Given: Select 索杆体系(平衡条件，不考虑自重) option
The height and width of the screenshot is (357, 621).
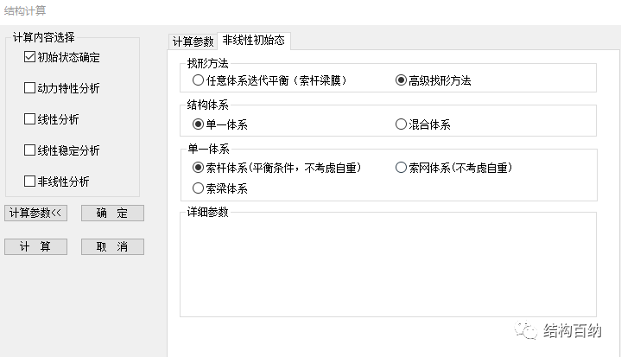Looking at the screenshot, I should tap(198, 168).
